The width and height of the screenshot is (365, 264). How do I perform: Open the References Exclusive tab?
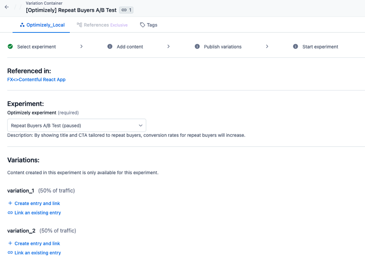[102, 25]
